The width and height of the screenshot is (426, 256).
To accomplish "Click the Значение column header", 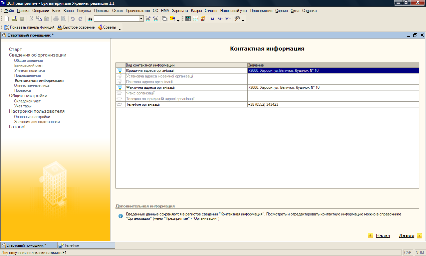I will (x=333, y=65).
